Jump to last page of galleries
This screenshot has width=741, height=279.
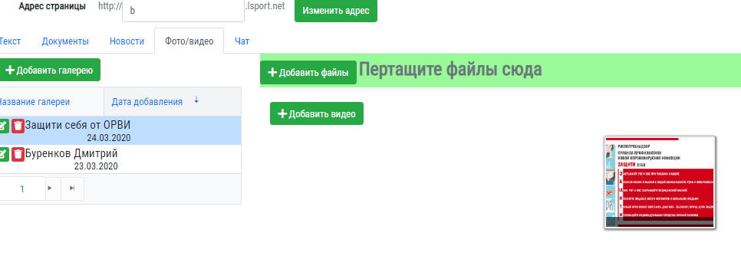[72, 189]
